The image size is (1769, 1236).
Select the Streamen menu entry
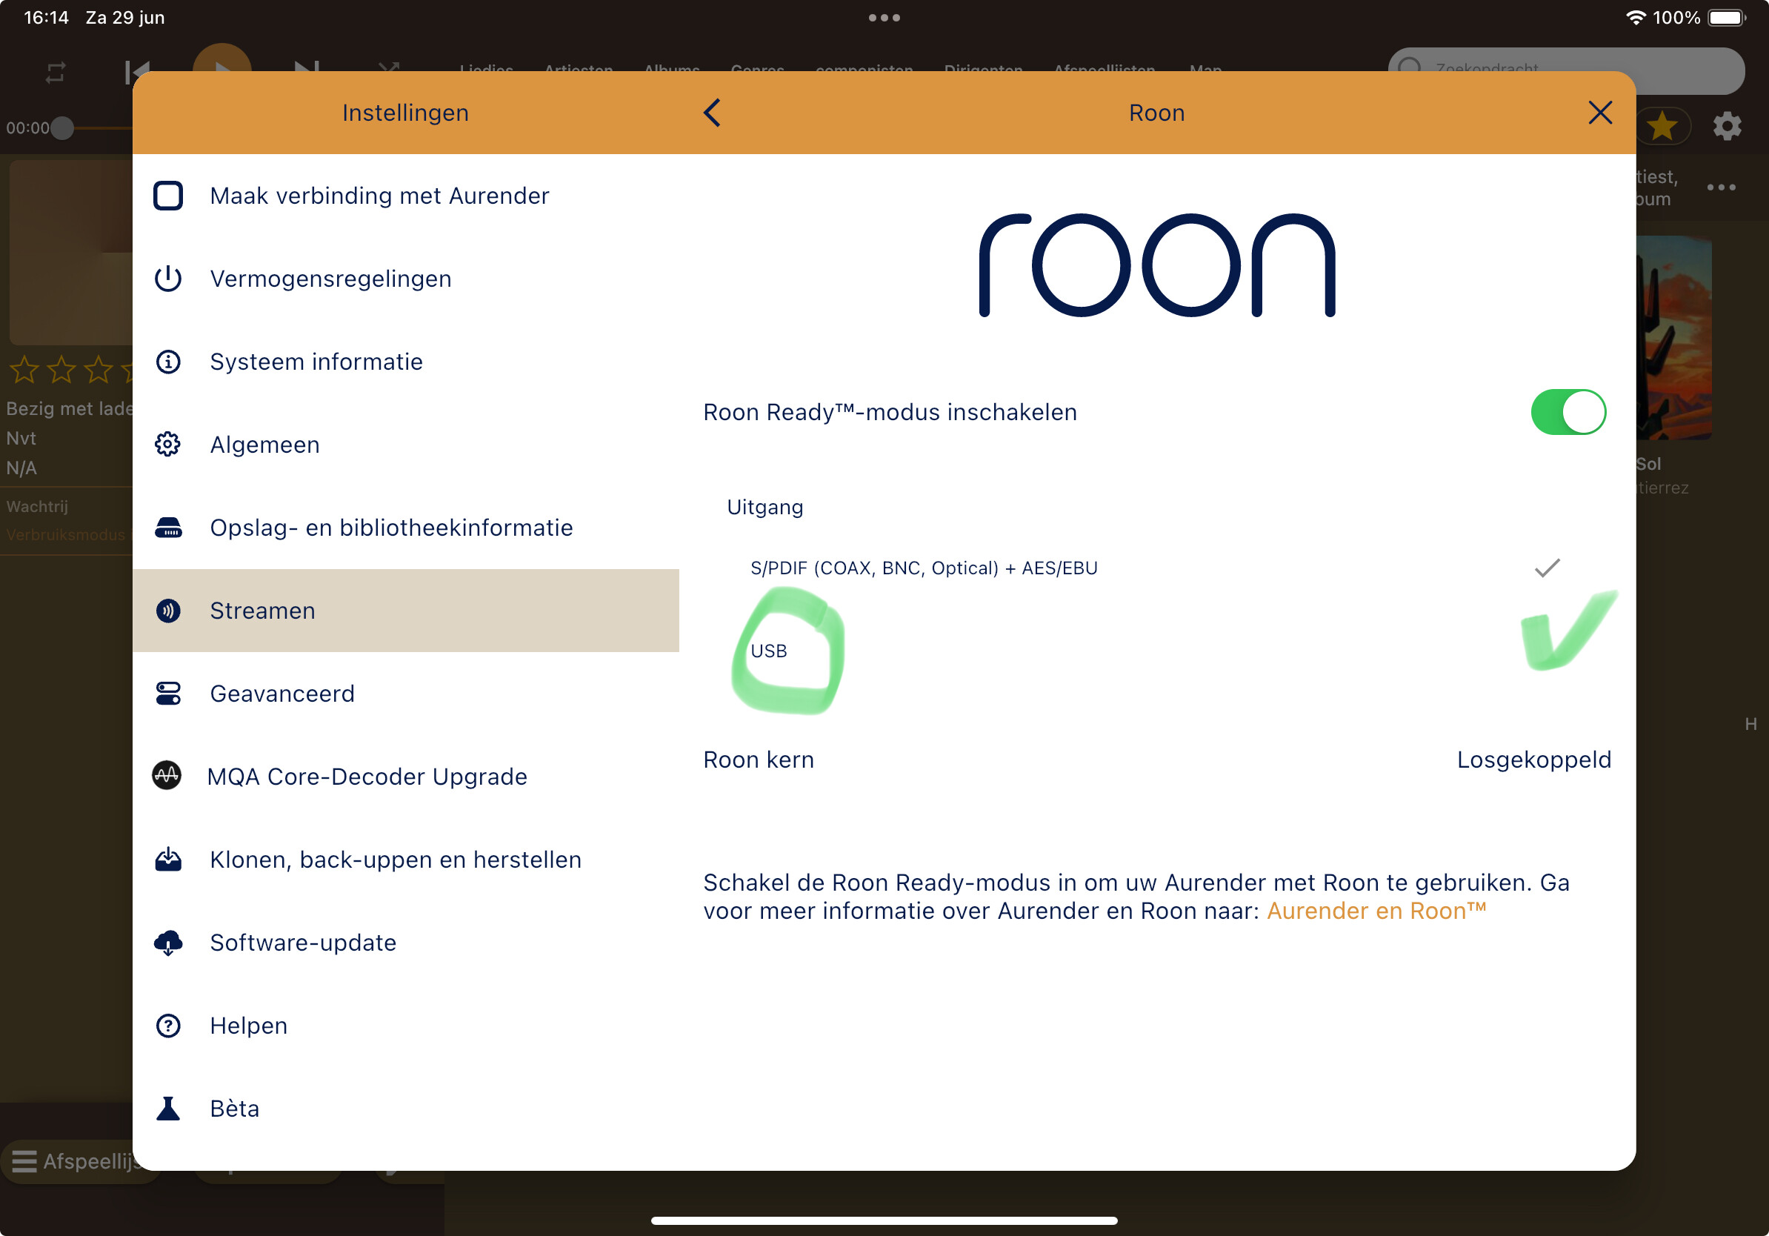coord(406,611)
